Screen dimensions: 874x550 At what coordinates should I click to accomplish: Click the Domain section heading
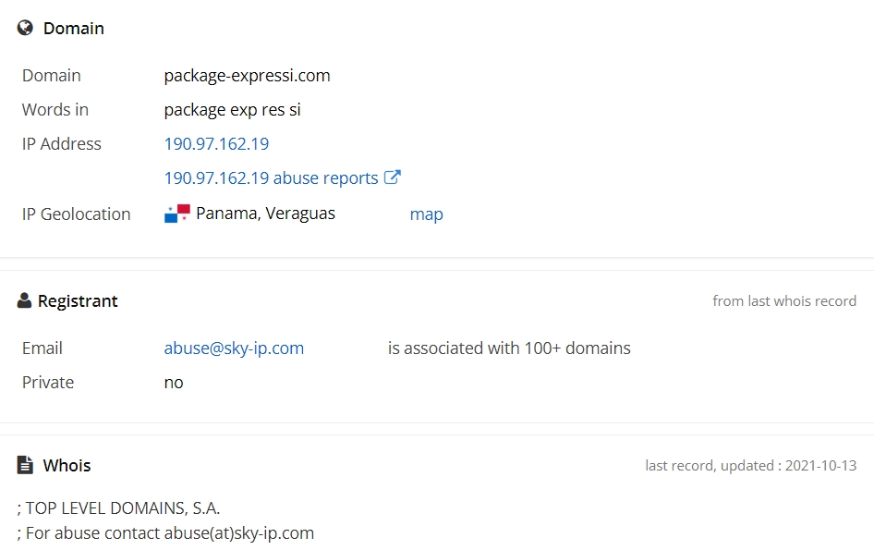(74, 29)
